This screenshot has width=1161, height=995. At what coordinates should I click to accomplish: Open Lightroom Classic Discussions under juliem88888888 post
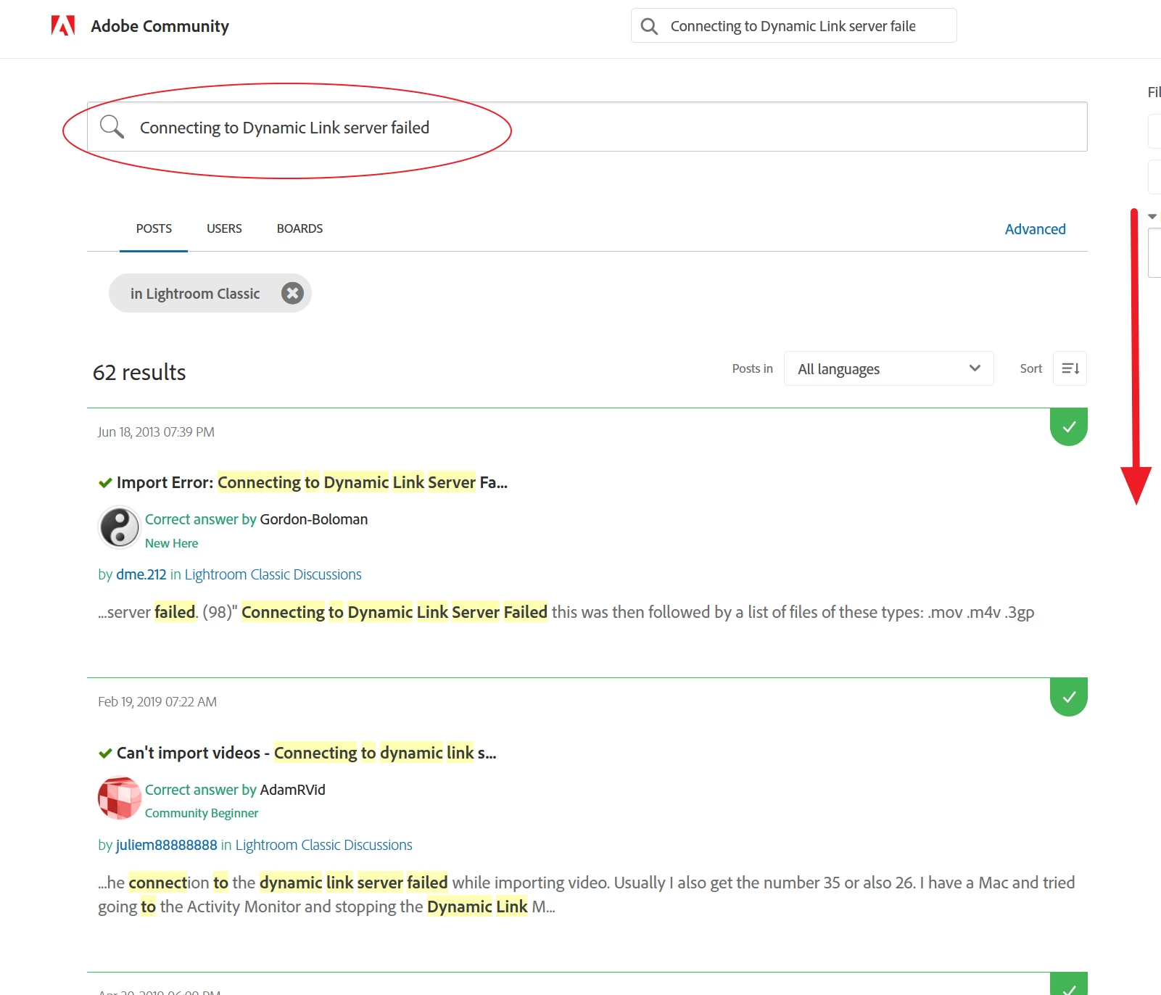(x=323, y=845)
